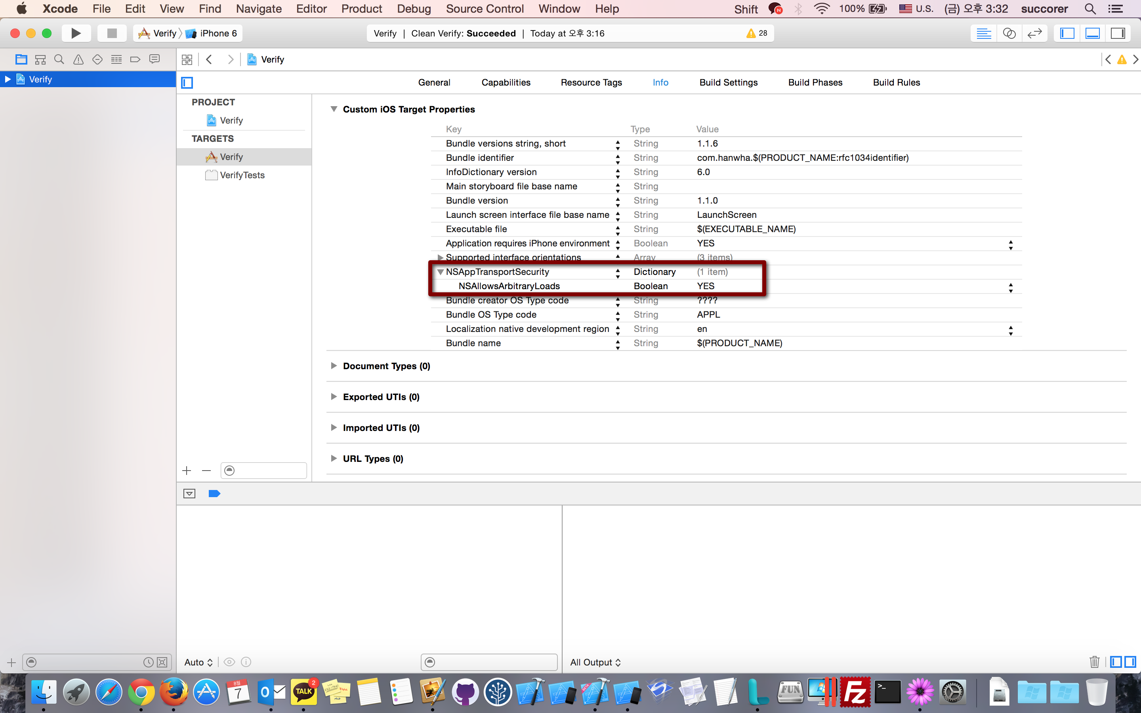Collapse the NSAppTransportSecurity dictionary row

coord(441,272)
